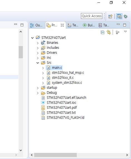Click Project Explorer scroll right arrow
The height and width of the screenshot is (159, 131).
point(127,155)
